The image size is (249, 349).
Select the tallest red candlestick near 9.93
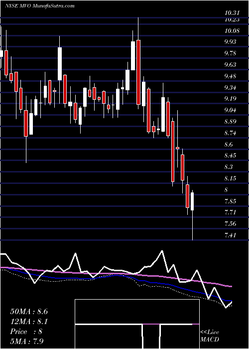(138, 72)
